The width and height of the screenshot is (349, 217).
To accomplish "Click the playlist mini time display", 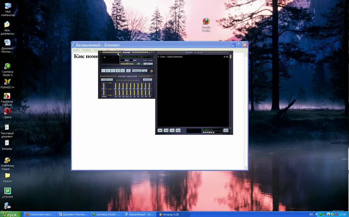I will 212,130.
